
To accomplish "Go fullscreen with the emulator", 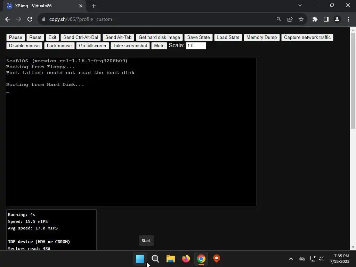I will click(x=92, y=46).
